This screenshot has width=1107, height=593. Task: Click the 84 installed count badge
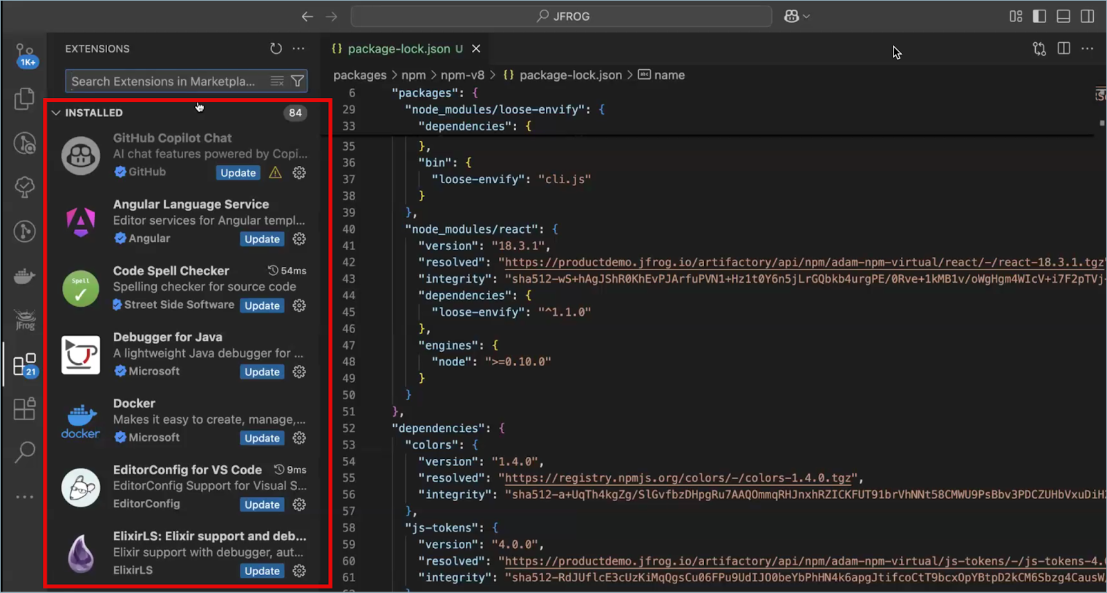click(x=295, y=113)
